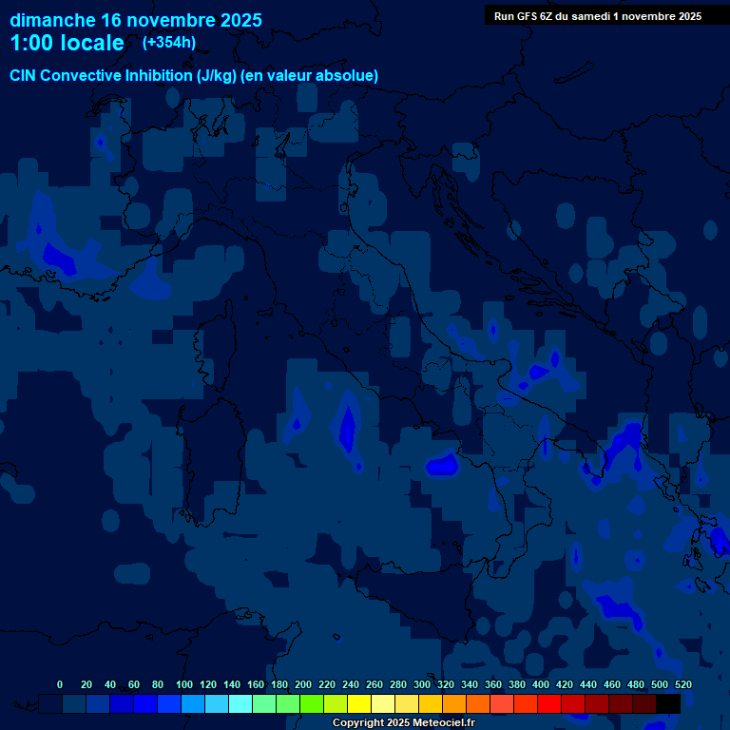Click the Run GFS 6Z header banner
The image size is (730, 730).
pyautogui.click(x=598, y=15)
